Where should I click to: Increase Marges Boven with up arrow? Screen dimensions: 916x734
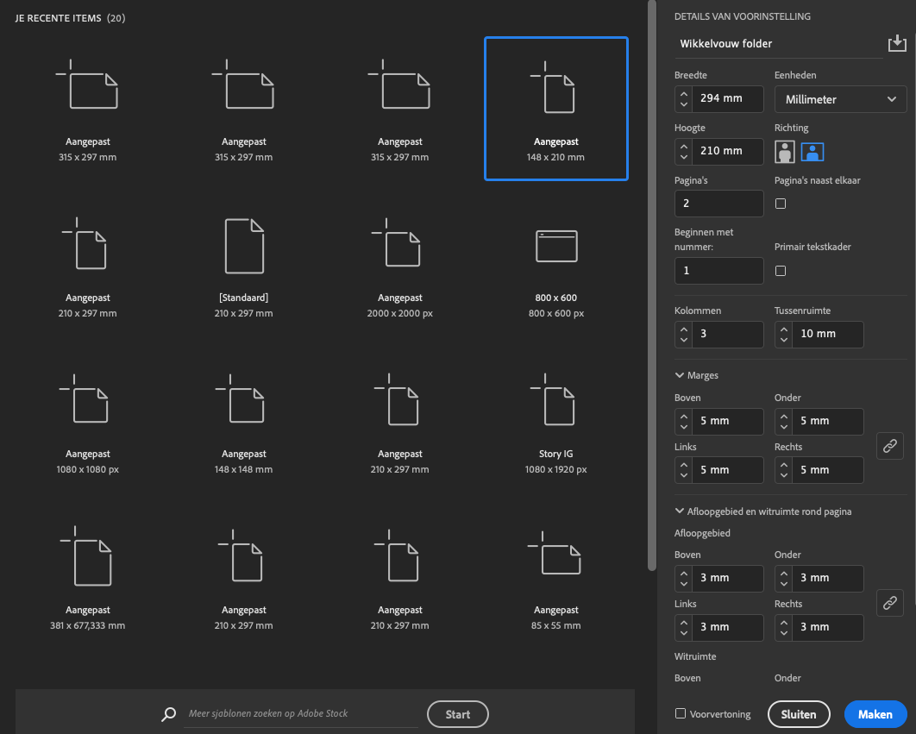click(683, 416)
